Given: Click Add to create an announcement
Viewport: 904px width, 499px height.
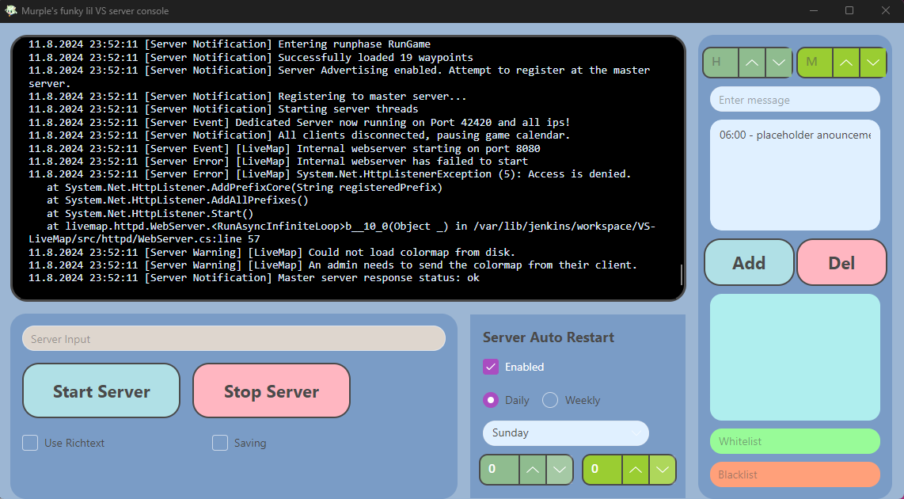Looking at the screenshot, I should click(749, 262).
